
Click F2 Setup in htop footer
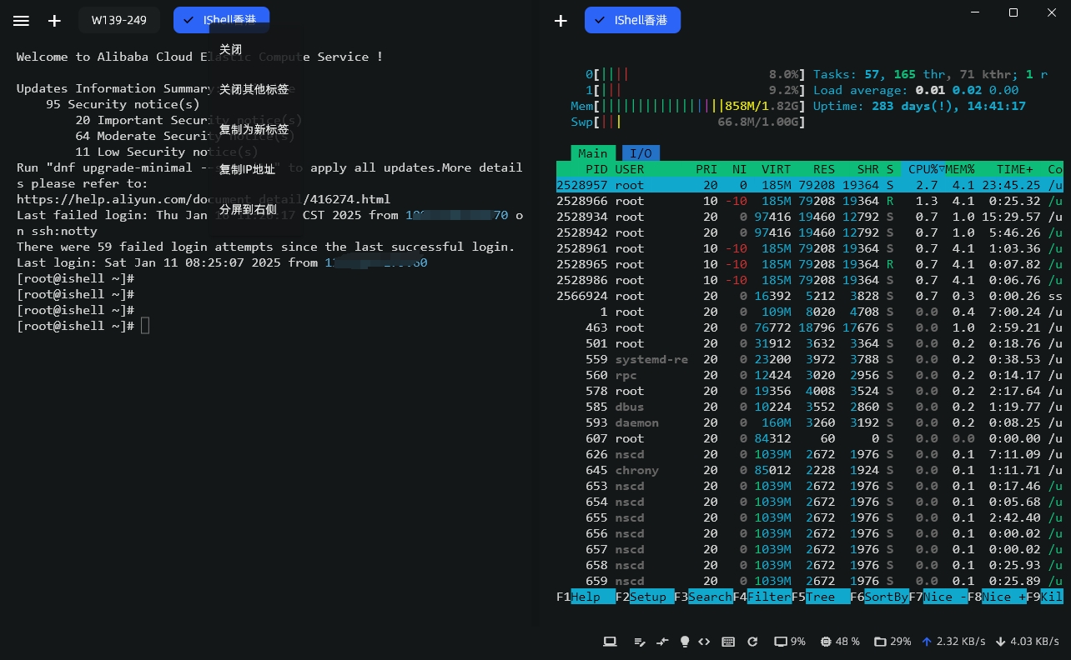coord(644,597)
